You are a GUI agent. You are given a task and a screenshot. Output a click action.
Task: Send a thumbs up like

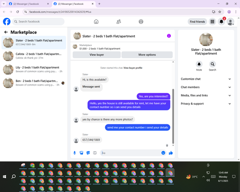171,153
